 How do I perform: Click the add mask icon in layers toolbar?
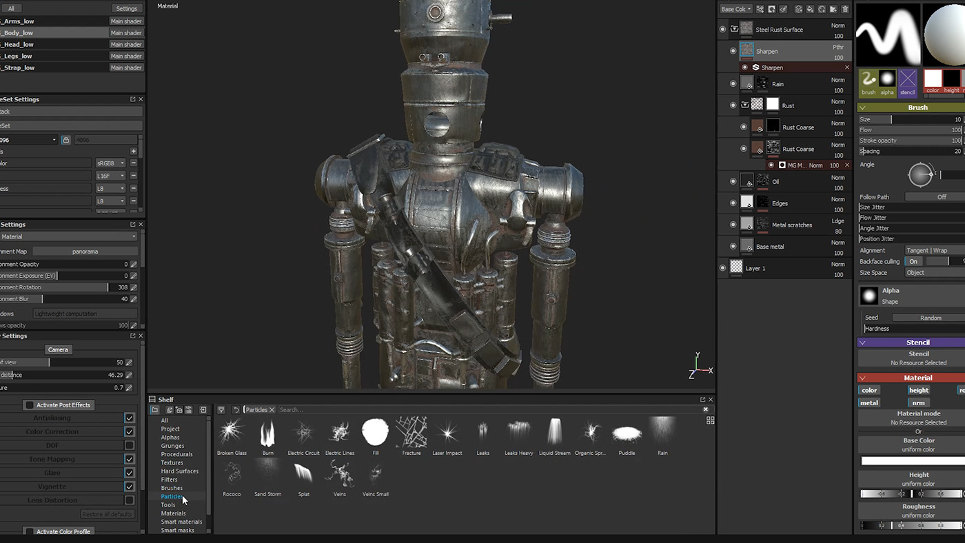pyautogui.click(x=772, y=9)
